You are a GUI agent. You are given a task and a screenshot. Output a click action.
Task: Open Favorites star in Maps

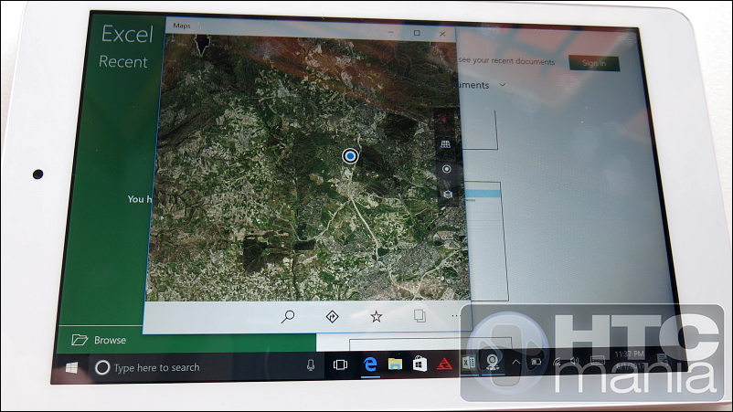(x=376, y=317)
